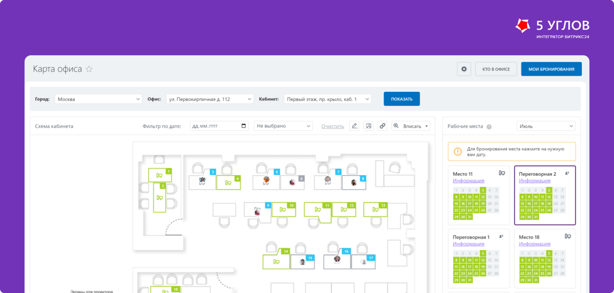The image size is (614, 293).
Task: Click the meeting room icon on Переговорная 2 card
Action: pyautogui.click(x=567, y=173)
